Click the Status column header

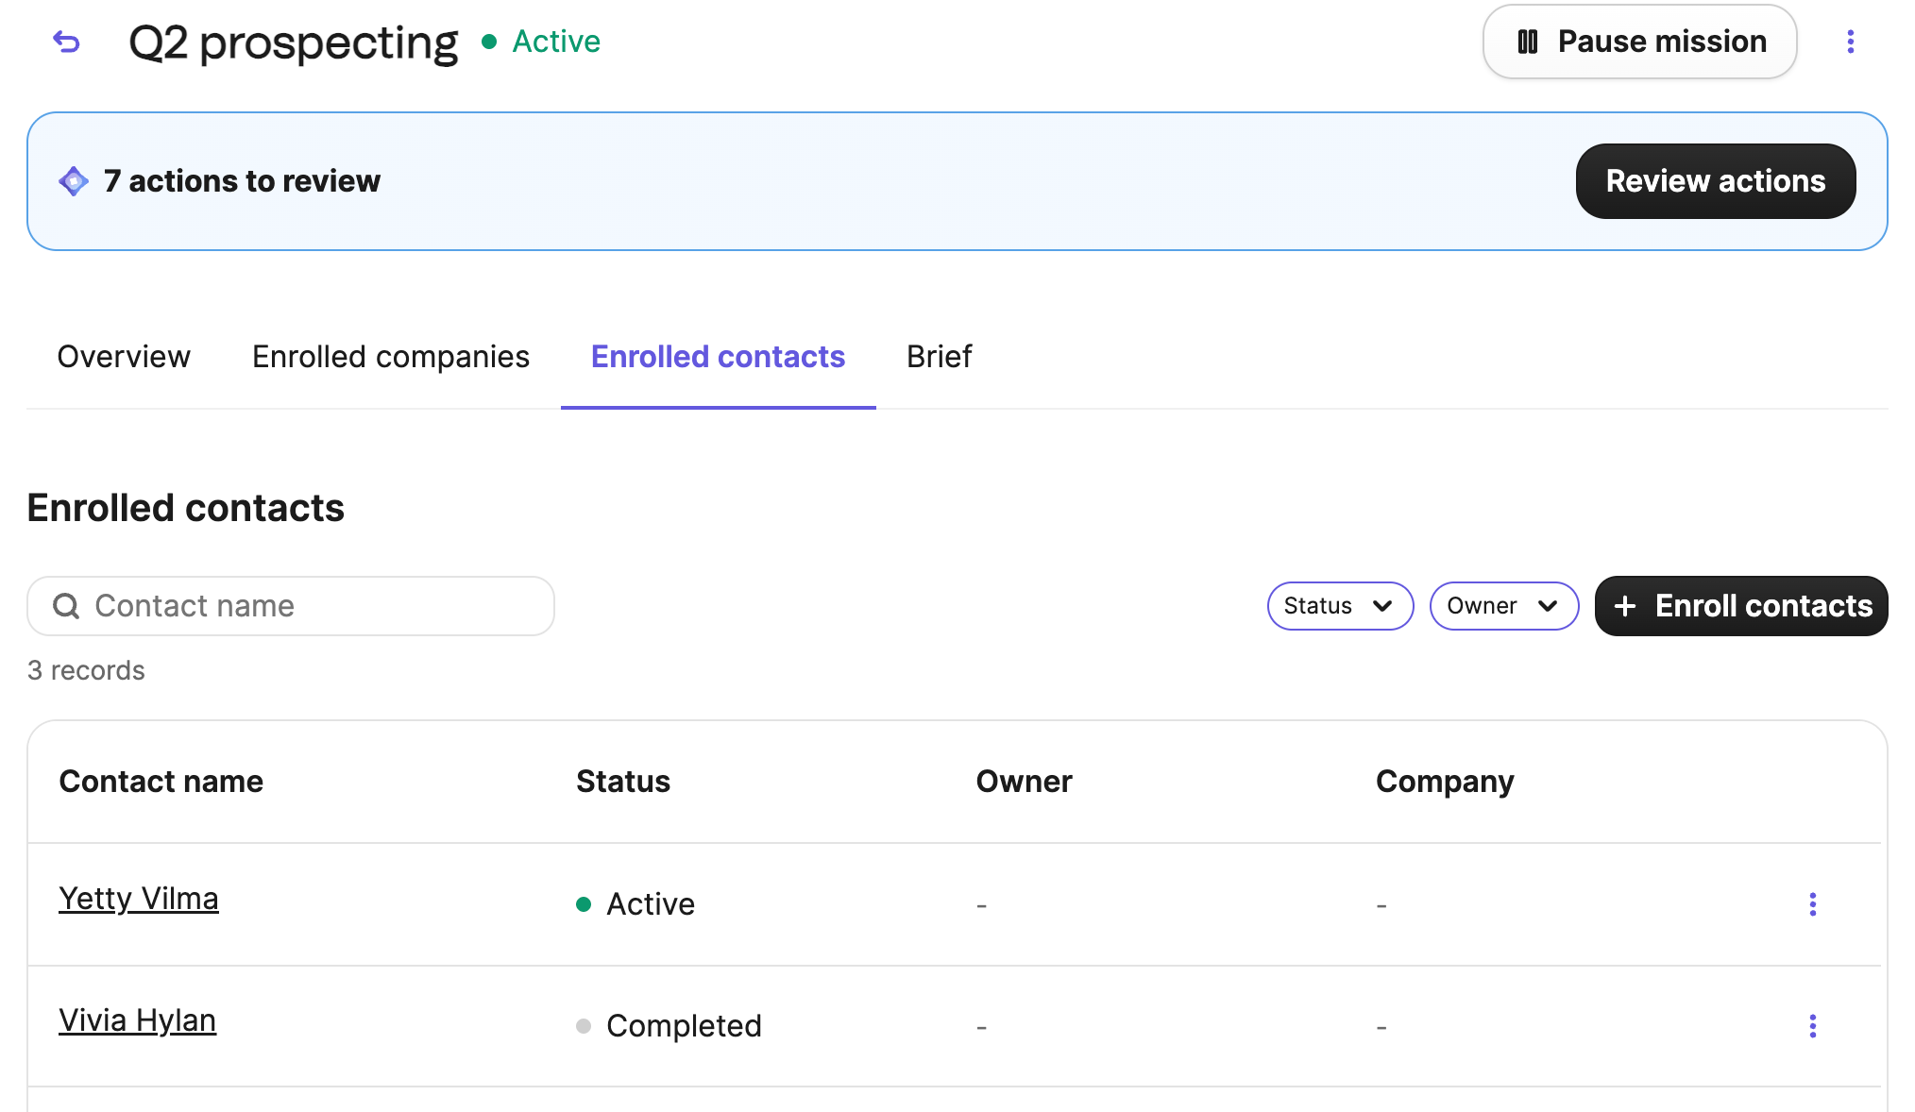[623, 782]
